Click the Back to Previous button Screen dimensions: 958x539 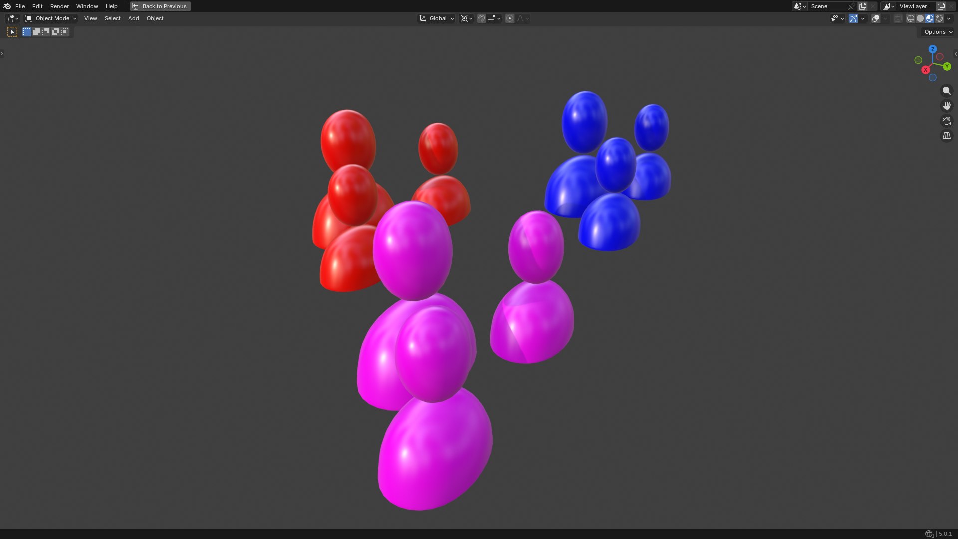tap(160, 6)
